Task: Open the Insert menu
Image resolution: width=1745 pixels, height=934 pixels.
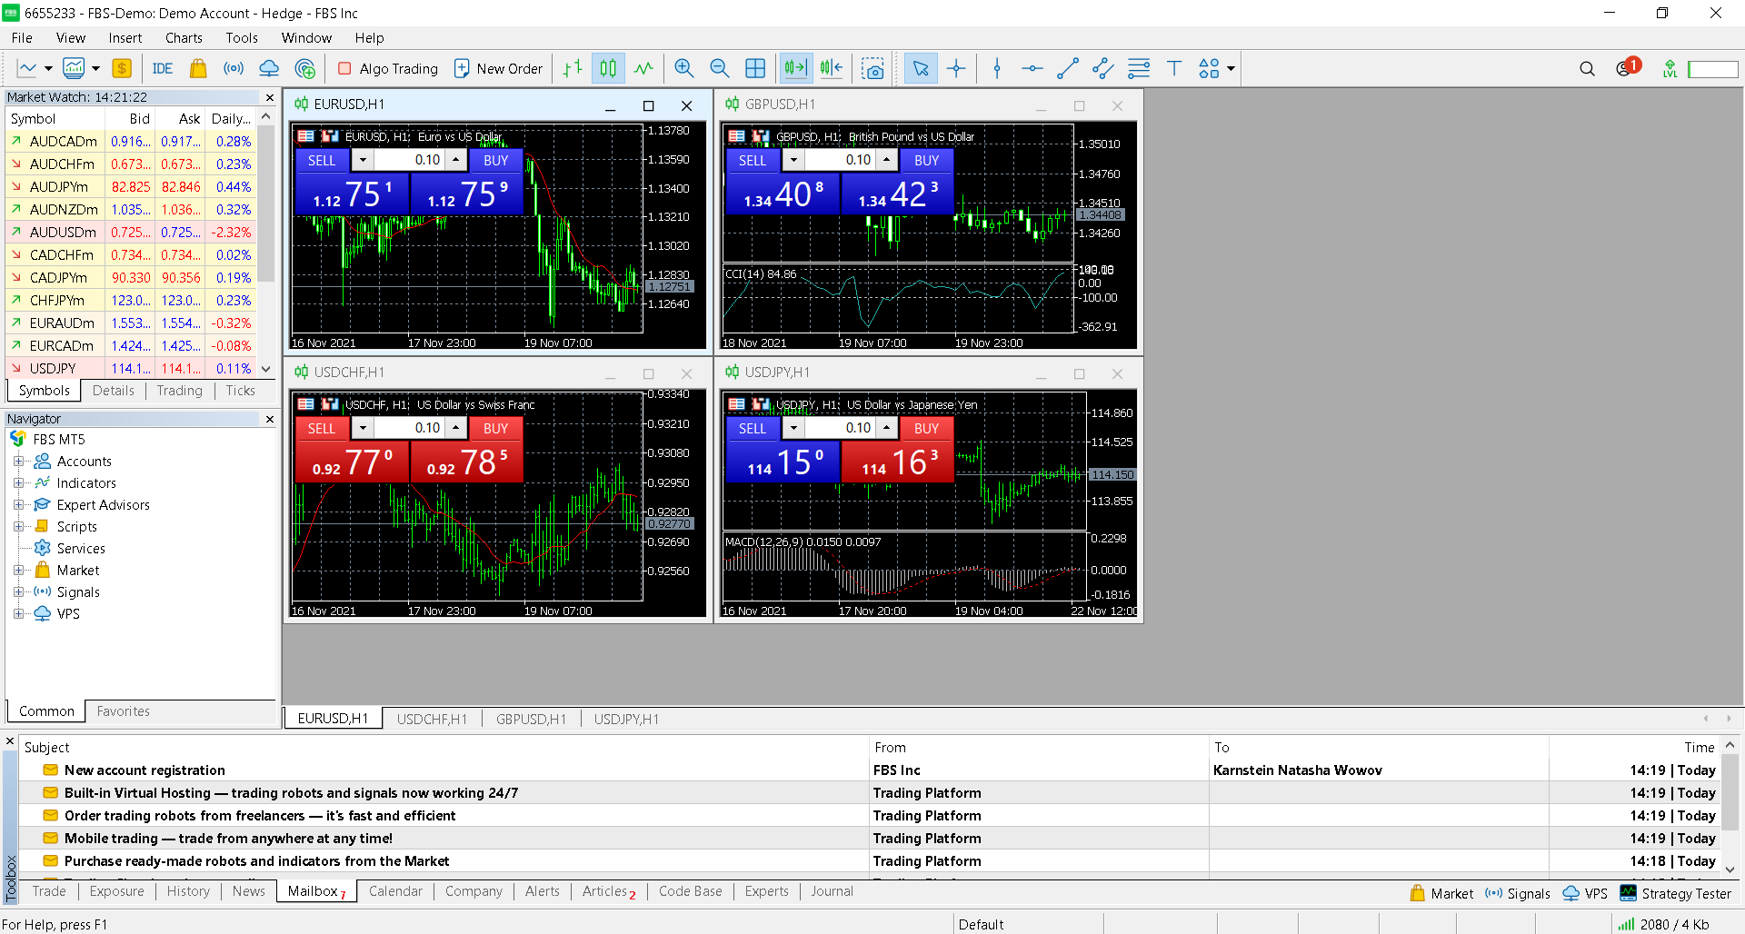Action: [x=125, y=38]
